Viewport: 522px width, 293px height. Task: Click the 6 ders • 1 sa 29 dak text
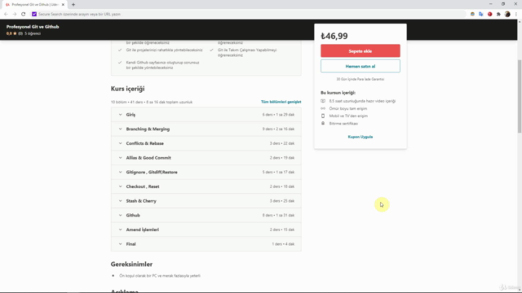pyautogui.click(x=278, y=115)
